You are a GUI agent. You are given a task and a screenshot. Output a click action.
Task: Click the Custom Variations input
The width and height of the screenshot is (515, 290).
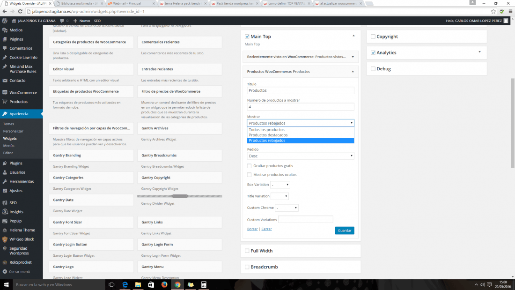(x=305, y=219)
